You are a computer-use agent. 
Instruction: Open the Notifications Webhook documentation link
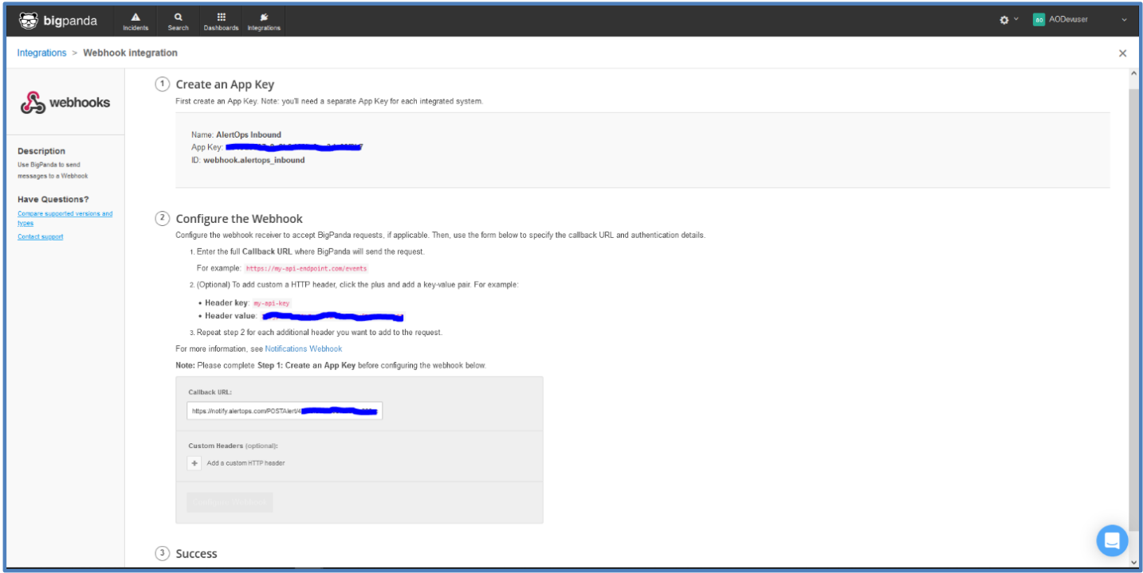[x=303, y=349]
